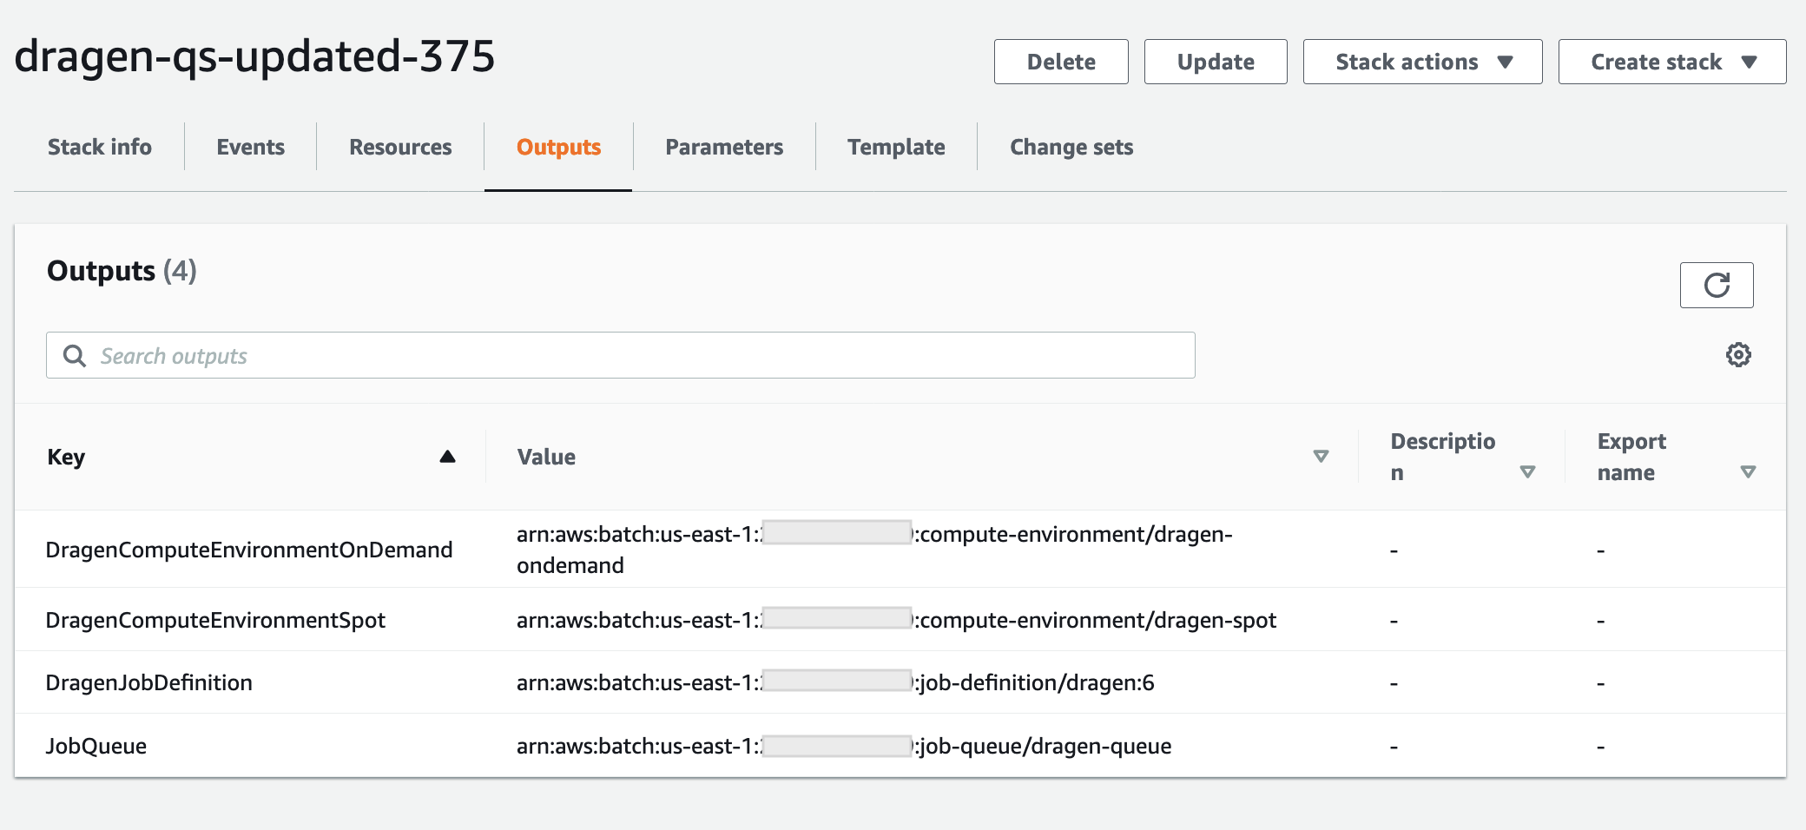Sort by Key ascending arrow

tap(447, 457)
